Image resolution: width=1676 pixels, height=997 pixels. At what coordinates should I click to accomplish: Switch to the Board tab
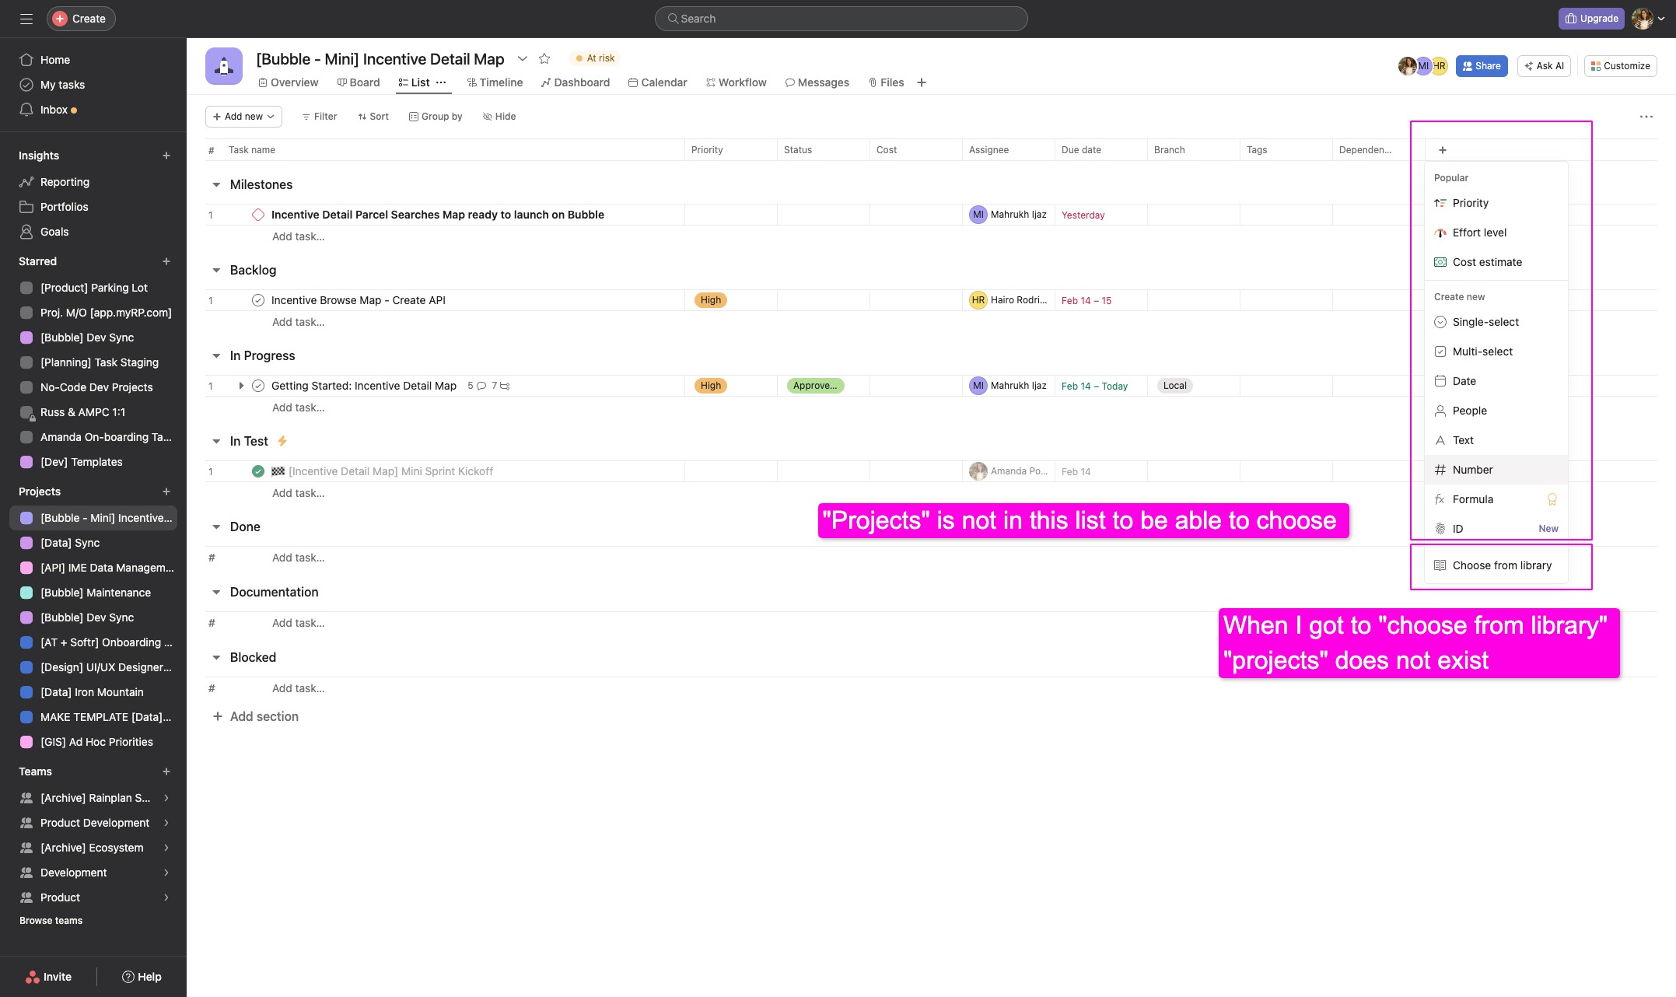359,82
